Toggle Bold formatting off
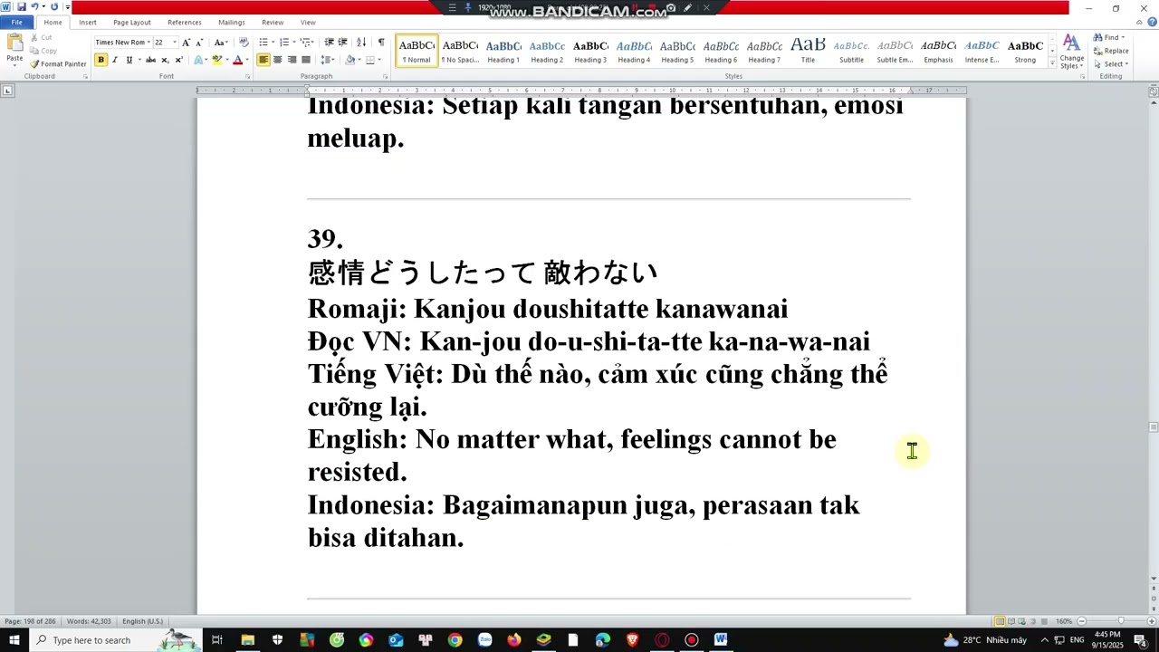This screenshot has width=1159, height=652. (x=101, y=60)
